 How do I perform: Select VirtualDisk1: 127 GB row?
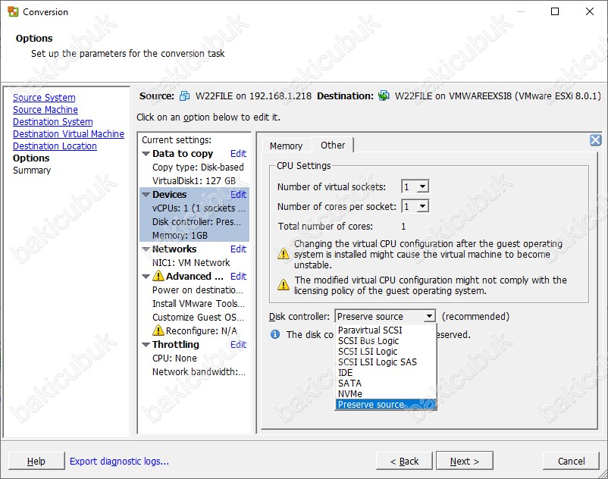click(x=194, y=180)
